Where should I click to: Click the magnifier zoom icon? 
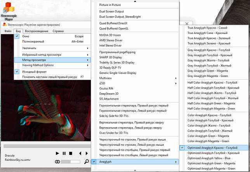coord(87,162)
